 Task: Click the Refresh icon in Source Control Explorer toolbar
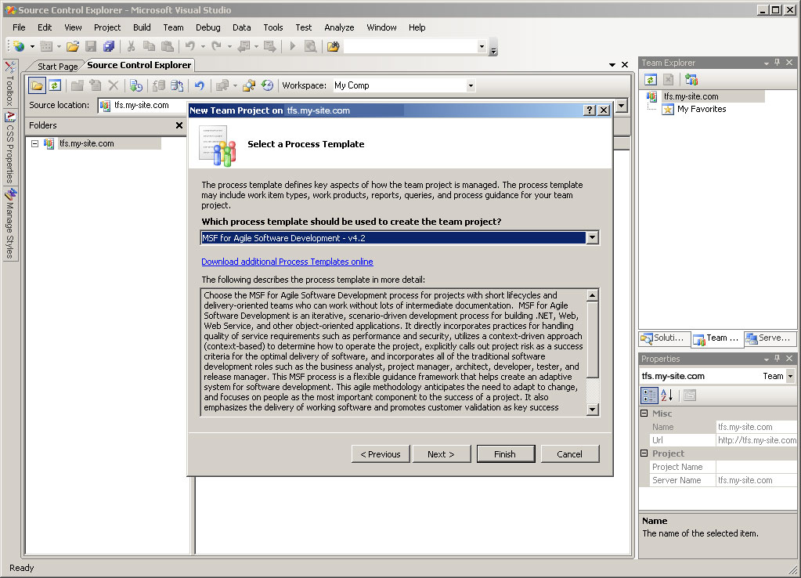[55, 85]
